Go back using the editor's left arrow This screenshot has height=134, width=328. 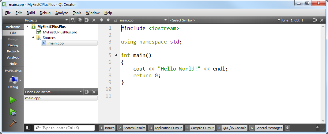(102, 20)
